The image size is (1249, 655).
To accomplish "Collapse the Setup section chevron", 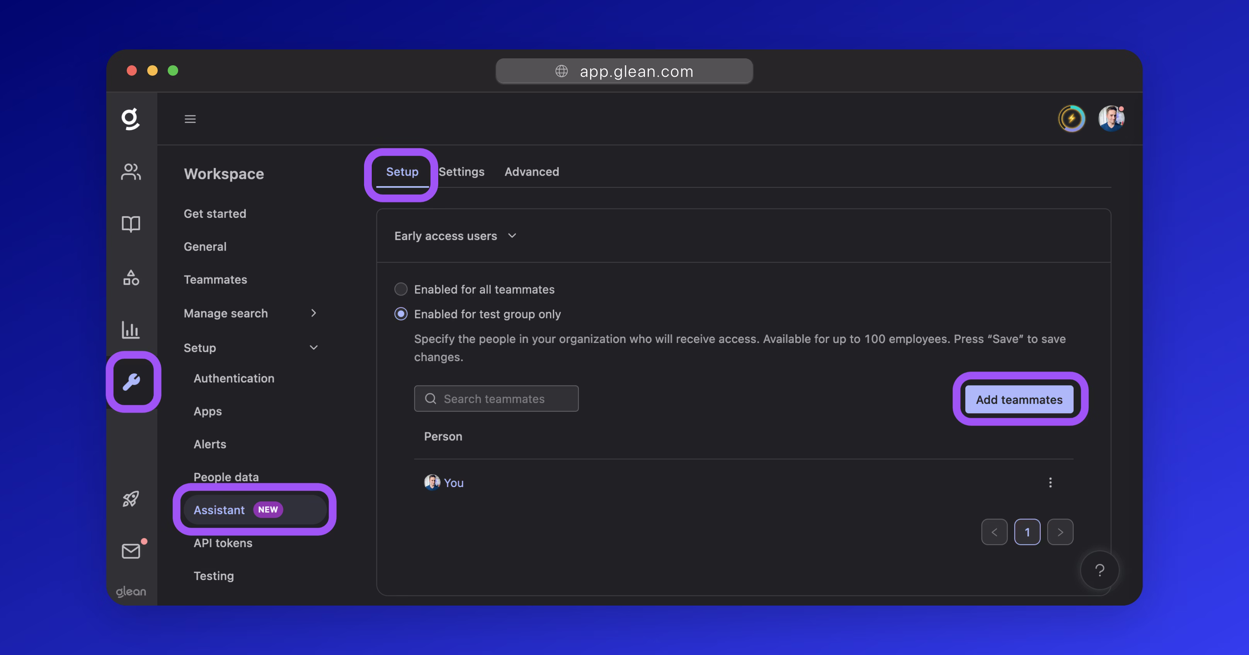I will 313,347.
